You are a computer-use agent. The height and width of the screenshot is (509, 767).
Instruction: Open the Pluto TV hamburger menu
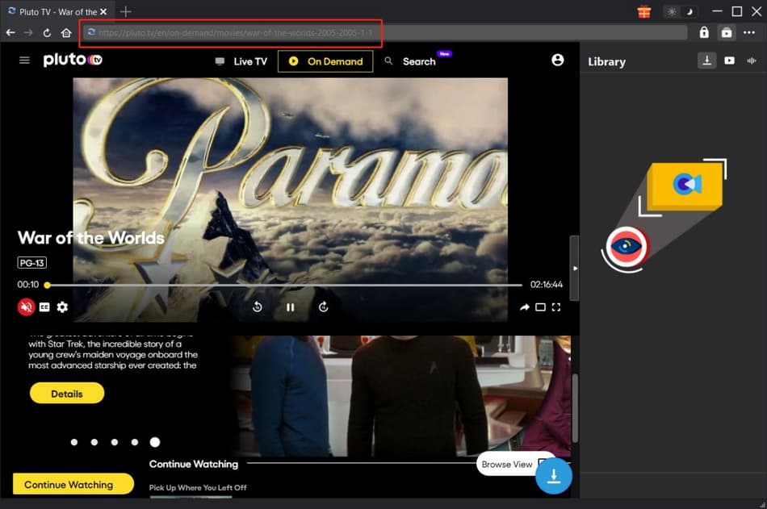coord(24,60)
